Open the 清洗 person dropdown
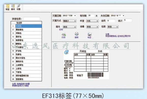 click(x=69, y=27)
